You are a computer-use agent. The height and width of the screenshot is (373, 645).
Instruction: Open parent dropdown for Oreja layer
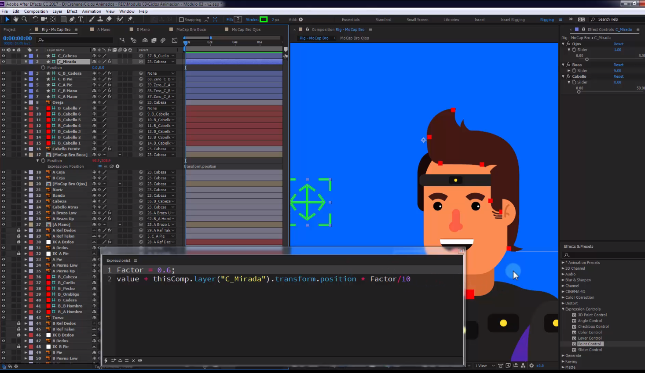click(x=161, y=102)
